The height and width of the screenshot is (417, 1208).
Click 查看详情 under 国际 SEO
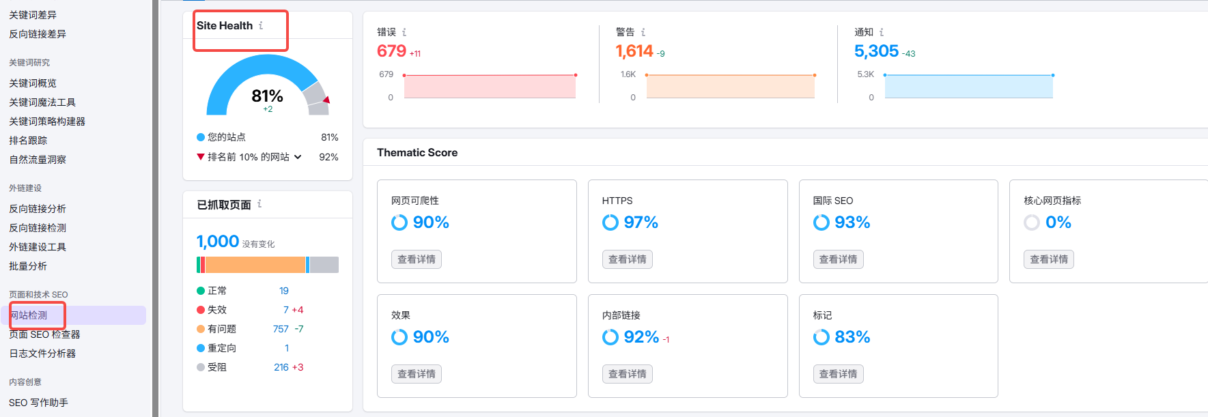838,259
